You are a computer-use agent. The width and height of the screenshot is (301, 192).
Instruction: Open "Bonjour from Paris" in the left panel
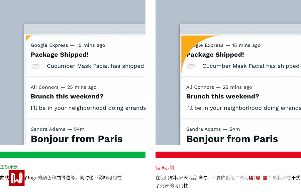(77, 139)
